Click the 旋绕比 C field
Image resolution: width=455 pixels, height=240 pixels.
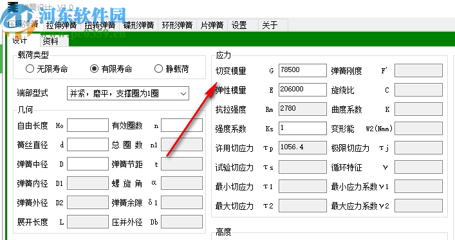coord(418,89)
